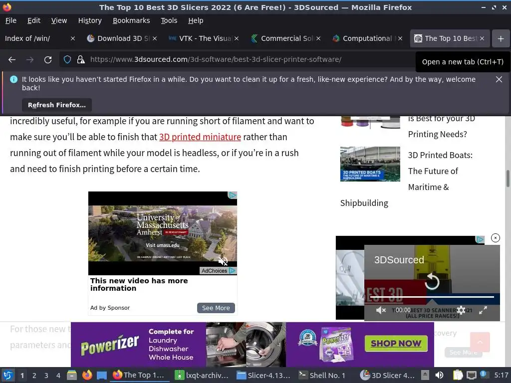View site security lock info
This screenshot has width=511, height=383.
point(80,59)
